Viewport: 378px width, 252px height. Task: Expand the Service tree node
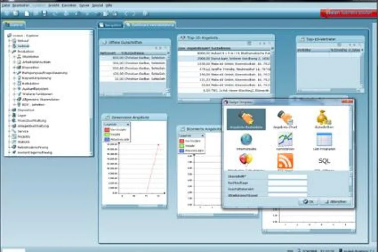pyautogui.click(x=9, y=131)
